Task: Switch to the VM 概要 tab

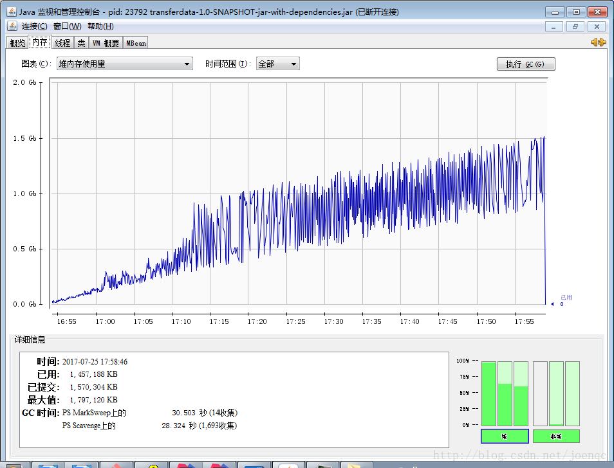Action: tap(106, 42)
